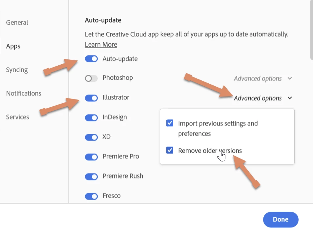The image size is (313, 233).
Task: Click the chevron beside Photoshop's Advanced options
Action: pos(290,78)
